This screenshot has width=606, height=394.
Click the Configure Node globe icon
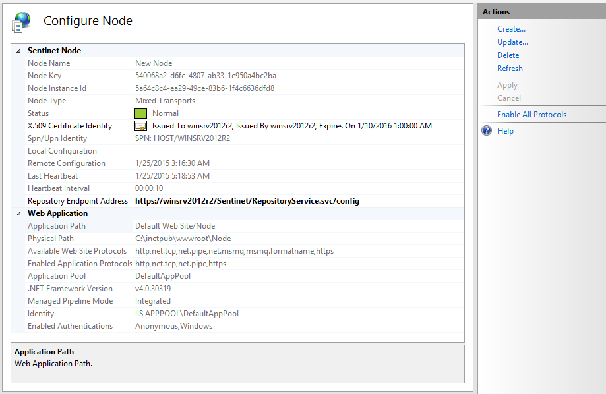(x=21, y=22)
